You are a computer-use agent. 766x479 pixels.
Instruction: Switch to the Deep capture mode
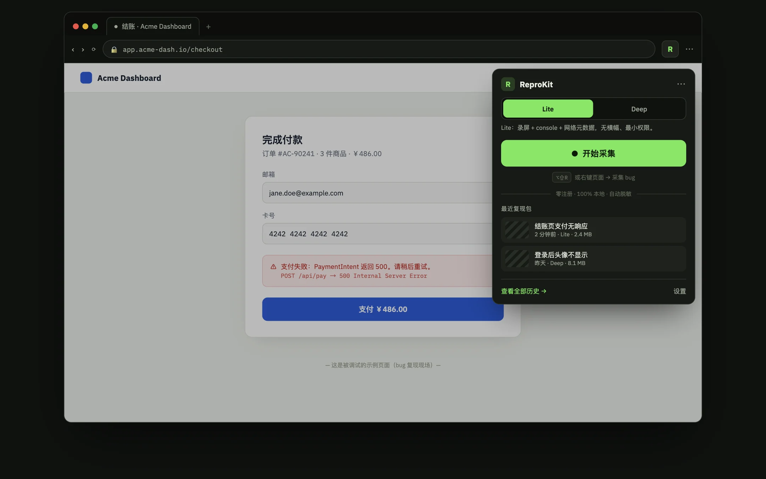point(639,109)
